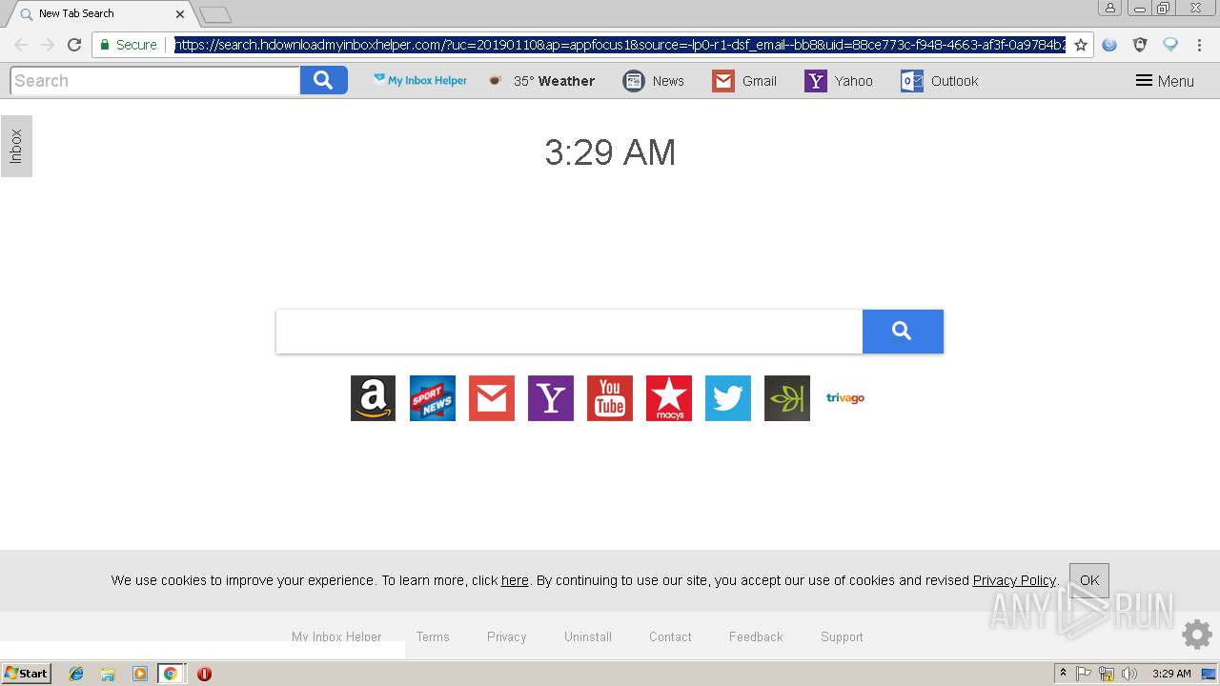The image size is (1220, 686).
Task: Open the Gmail toolbar link
Action: pyautogui.click(x=744, y=81)
